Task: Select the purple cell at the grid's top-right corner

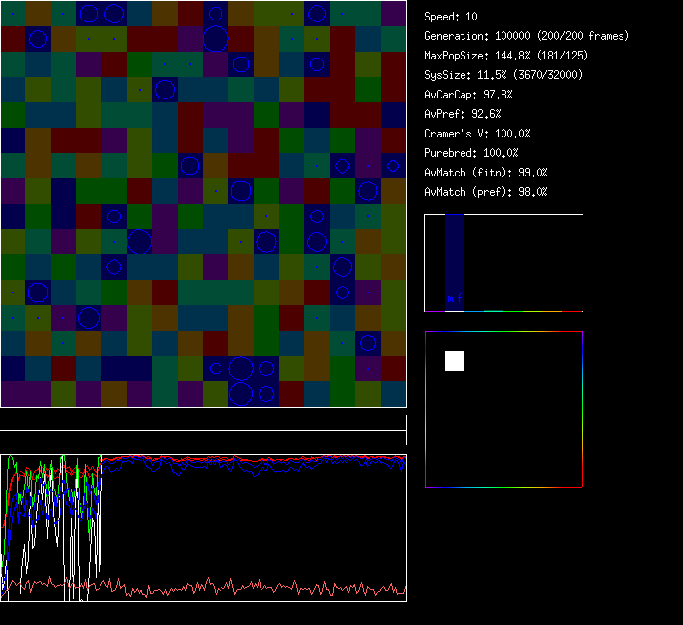Action: [393, 14]
